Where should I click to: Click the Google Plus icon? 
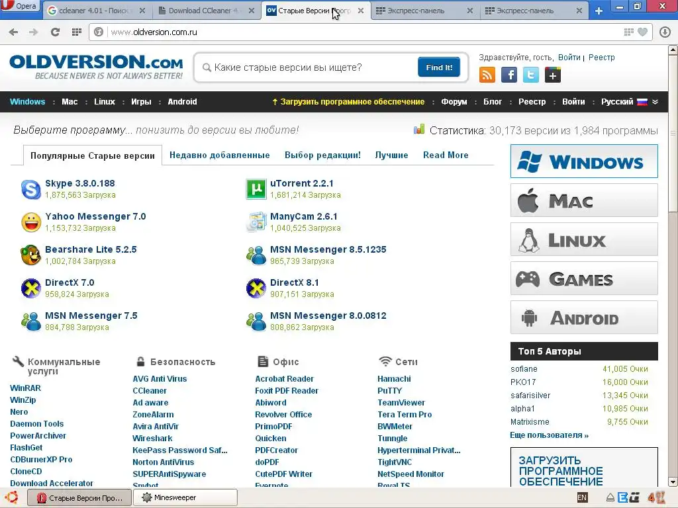tap(553, 75)
